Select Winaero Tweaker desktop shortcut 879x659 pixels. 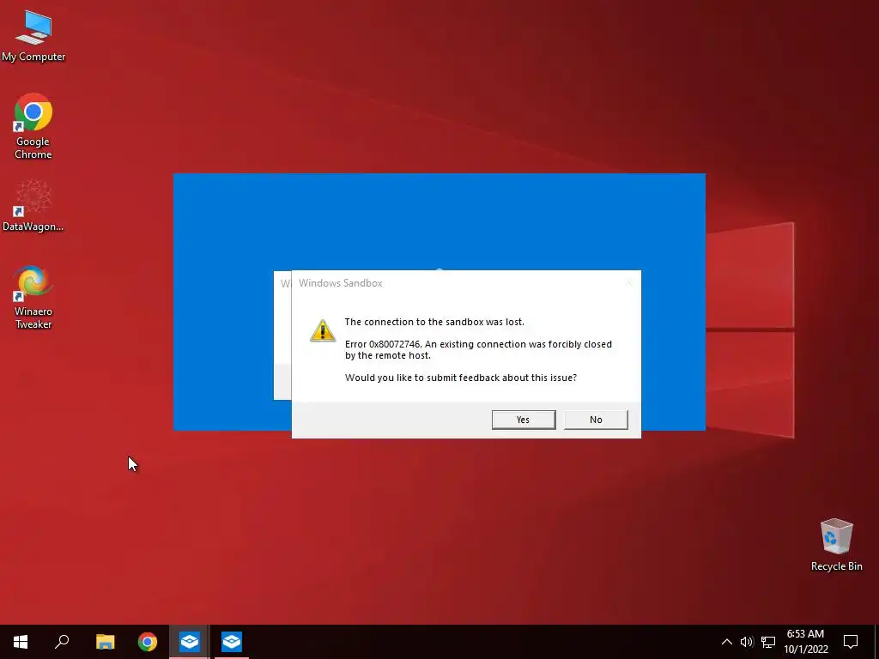tap(33, 297)
